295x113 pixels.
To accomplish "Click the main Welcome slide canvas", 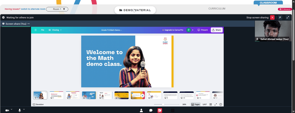I will tap(127, 62).
